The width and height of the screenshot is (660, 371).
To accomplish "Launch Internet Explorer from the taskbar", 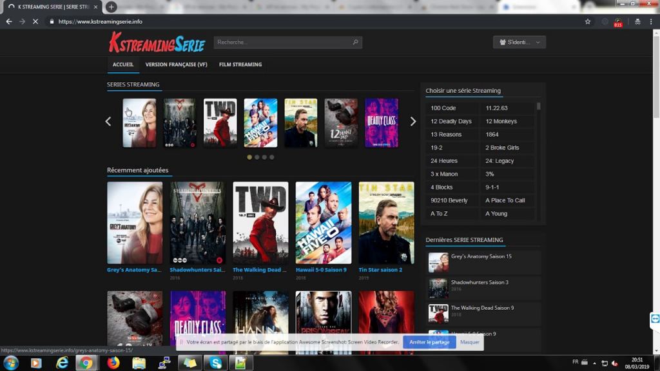I will [62, 363].
